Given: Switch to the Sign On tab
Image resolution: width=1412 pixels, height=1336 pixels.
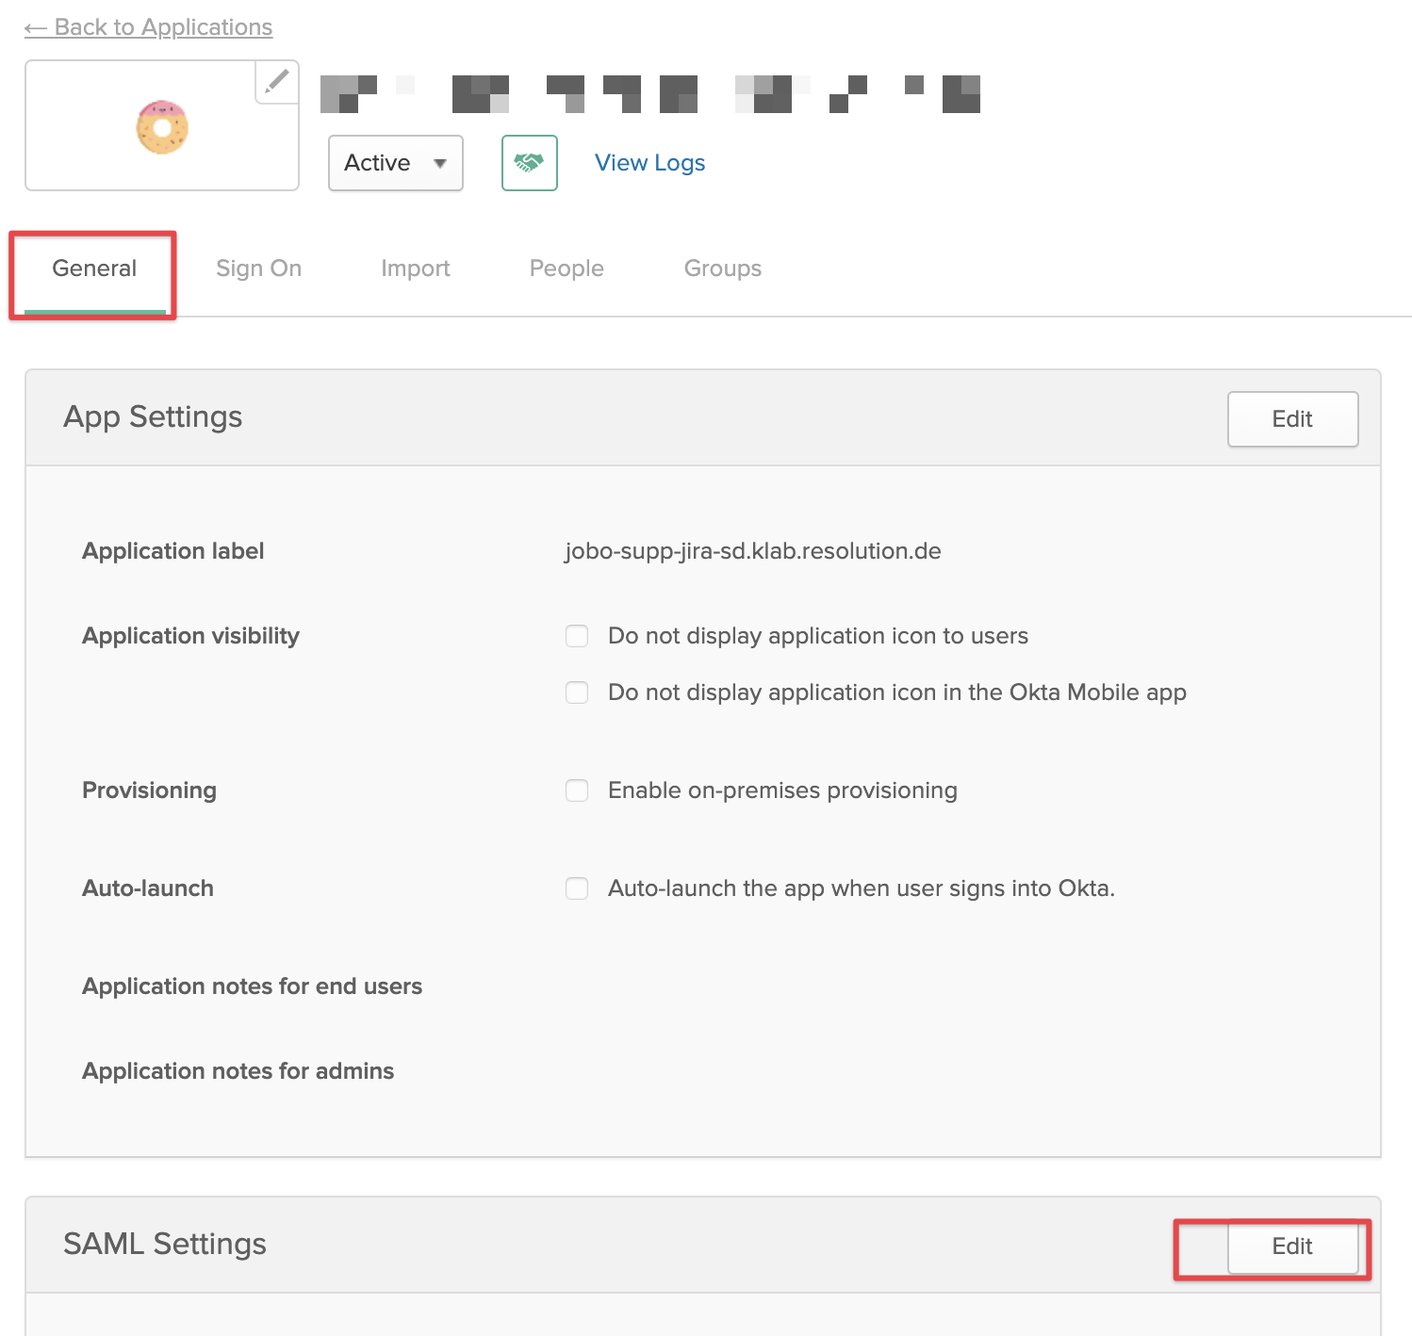Looking at the screenshot, I should point(258,269).
